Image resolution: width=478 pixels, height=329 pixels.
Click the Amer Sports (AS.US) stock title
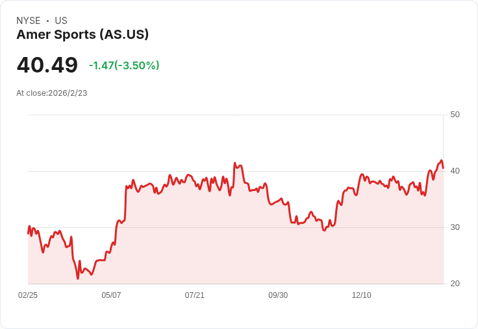point(82,35)
